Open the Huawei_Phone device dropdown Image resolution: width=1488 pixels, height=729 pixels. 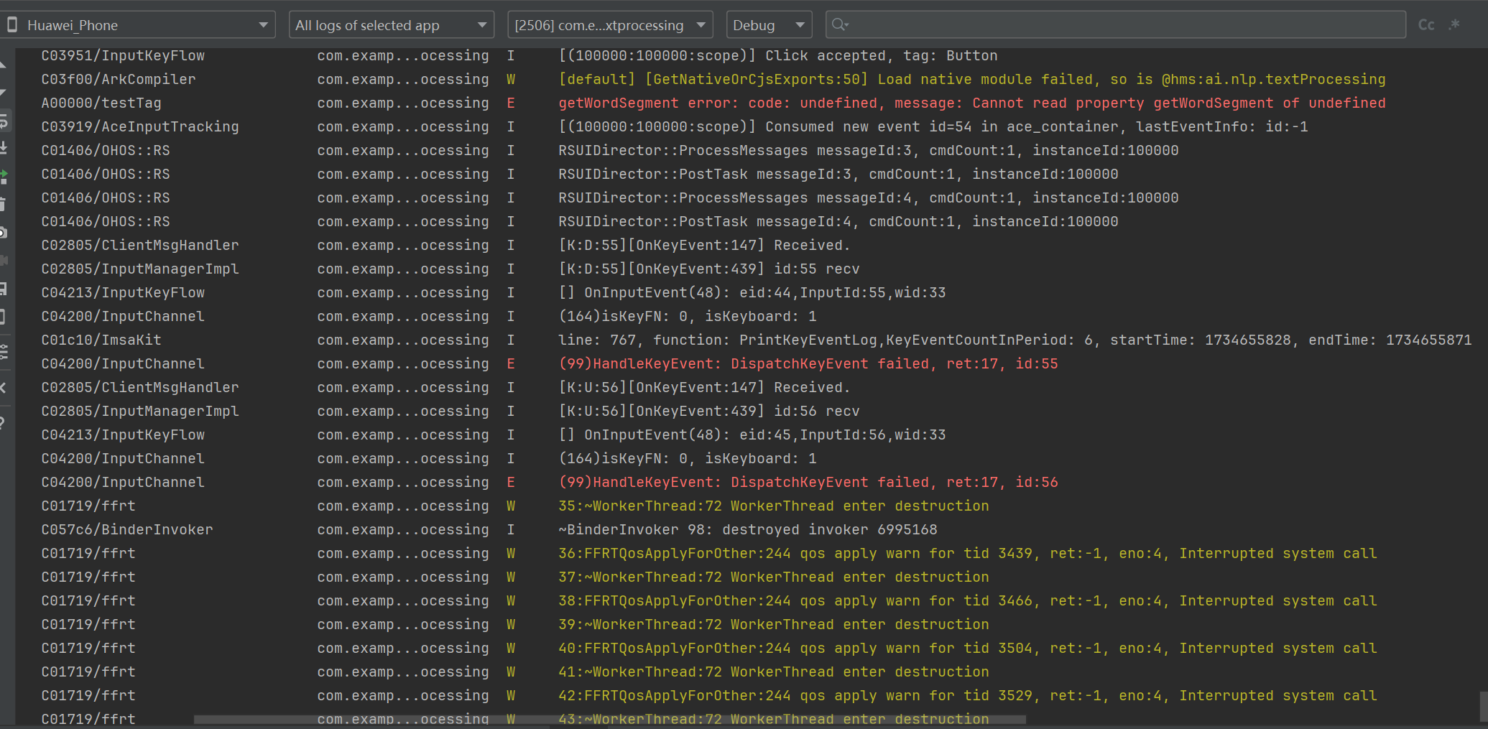coord(140,25)
